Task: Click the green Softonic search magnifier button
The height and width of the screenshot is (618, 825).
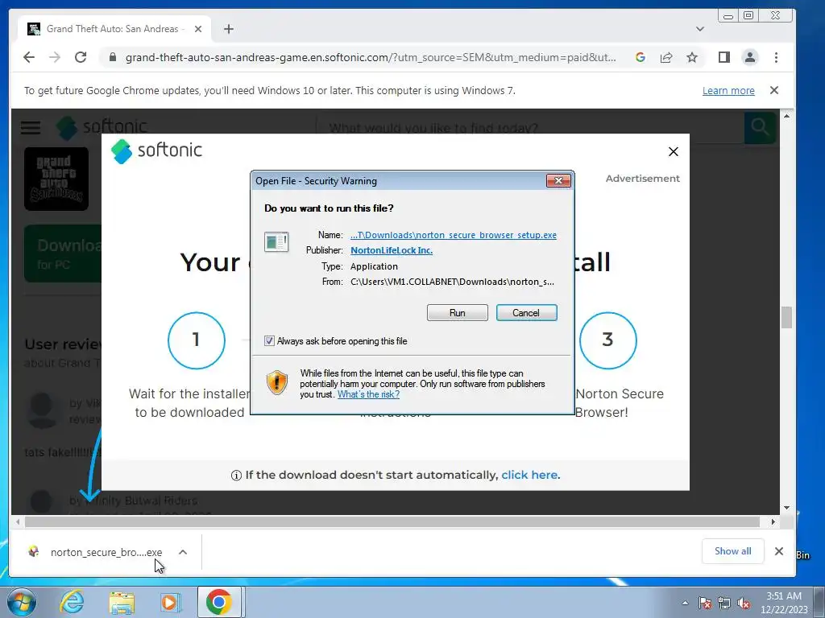Action: click(760, 127)
